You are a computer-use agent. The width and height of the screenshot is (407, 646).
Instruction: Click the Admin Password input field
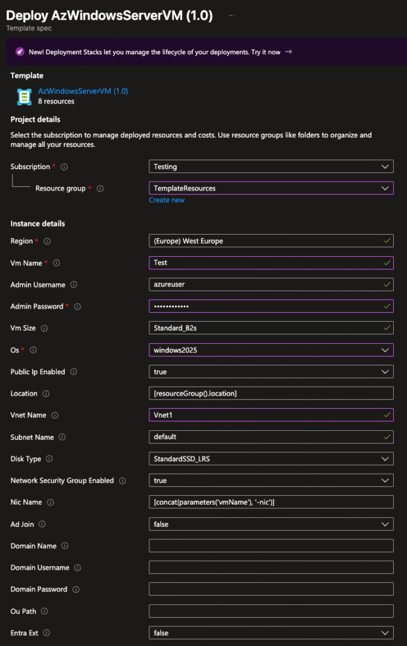click(x=271, y=306)
